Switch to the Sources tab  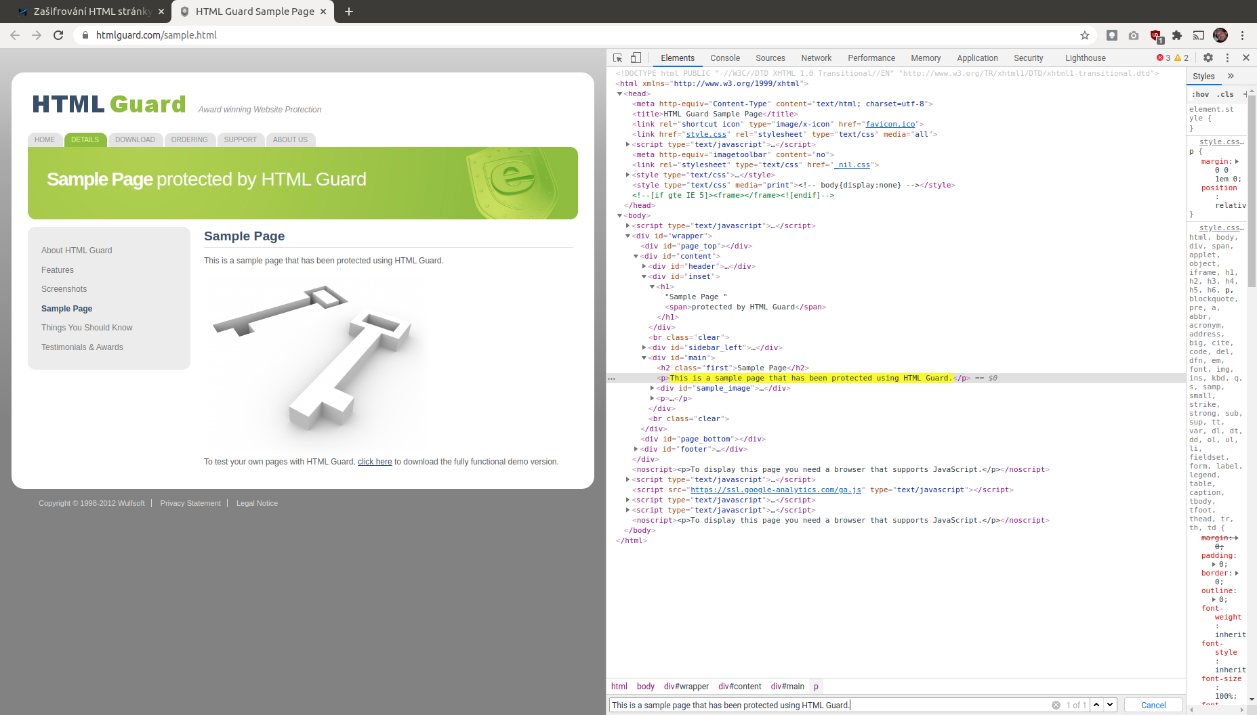tap(770, 58)
